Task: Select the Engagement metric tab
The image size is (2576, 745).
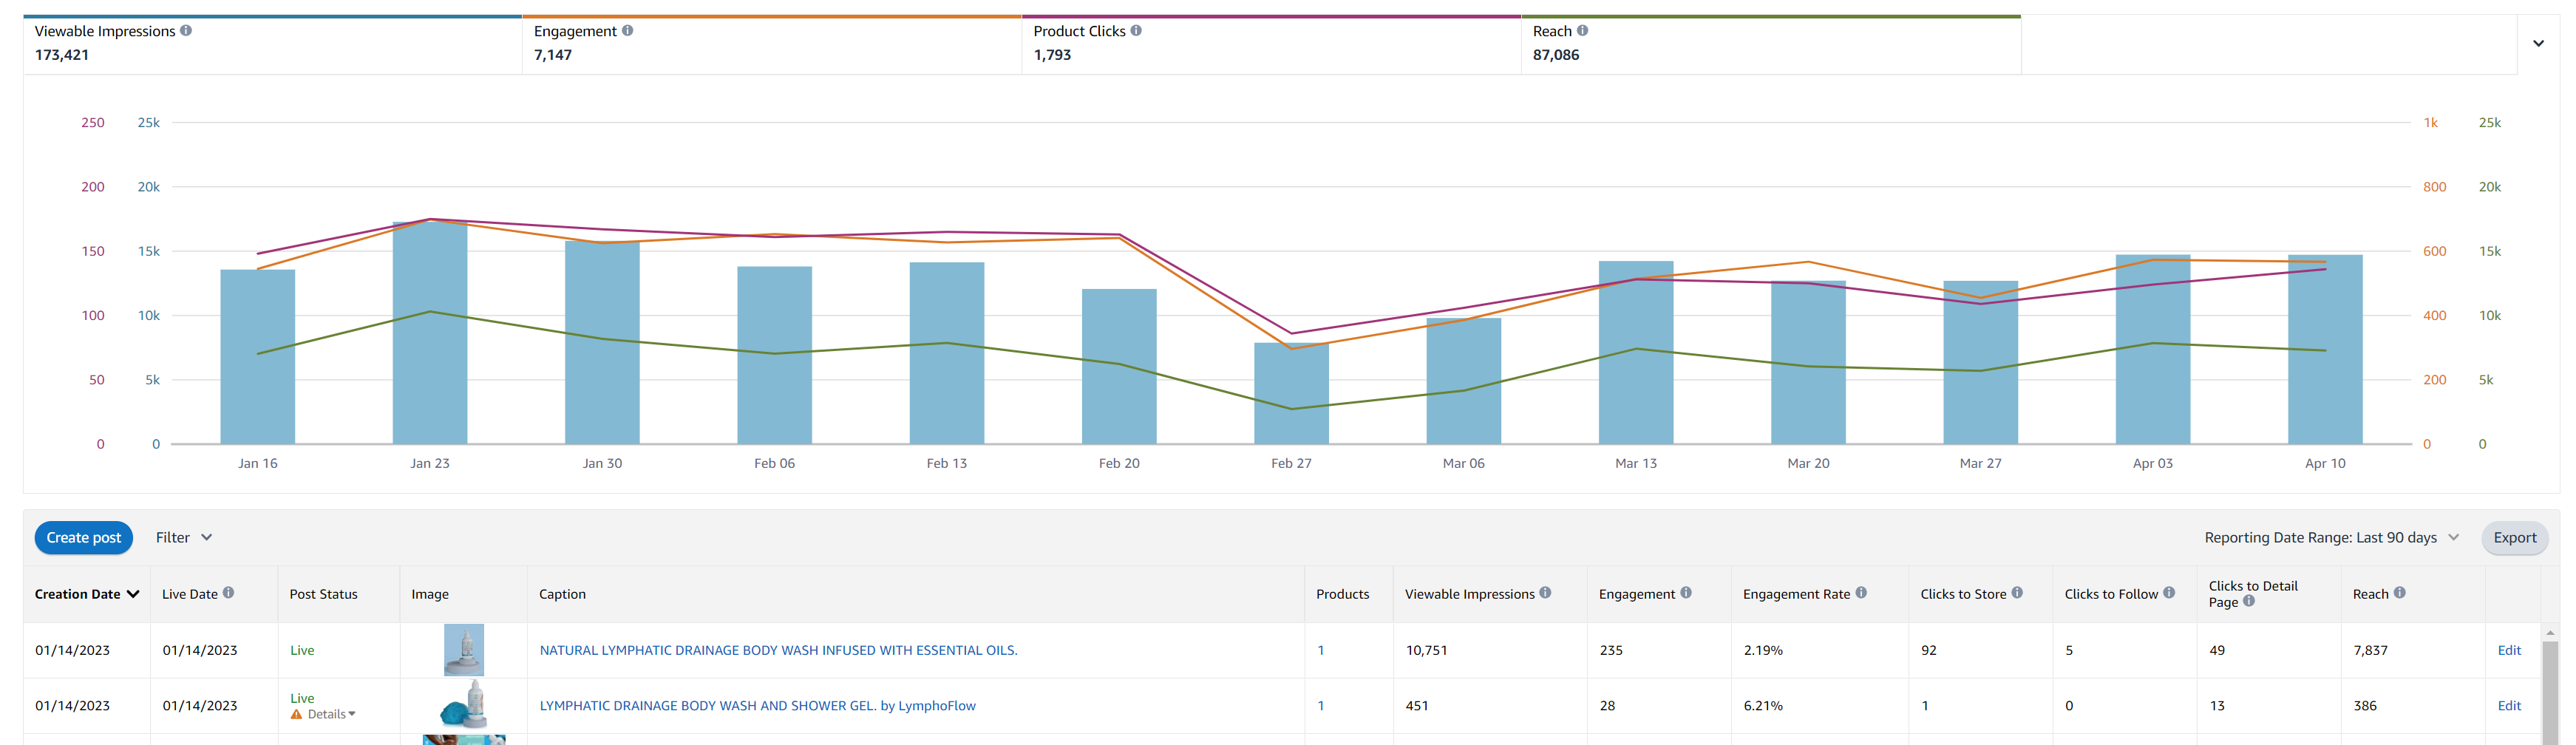Action: pos(771,44)
